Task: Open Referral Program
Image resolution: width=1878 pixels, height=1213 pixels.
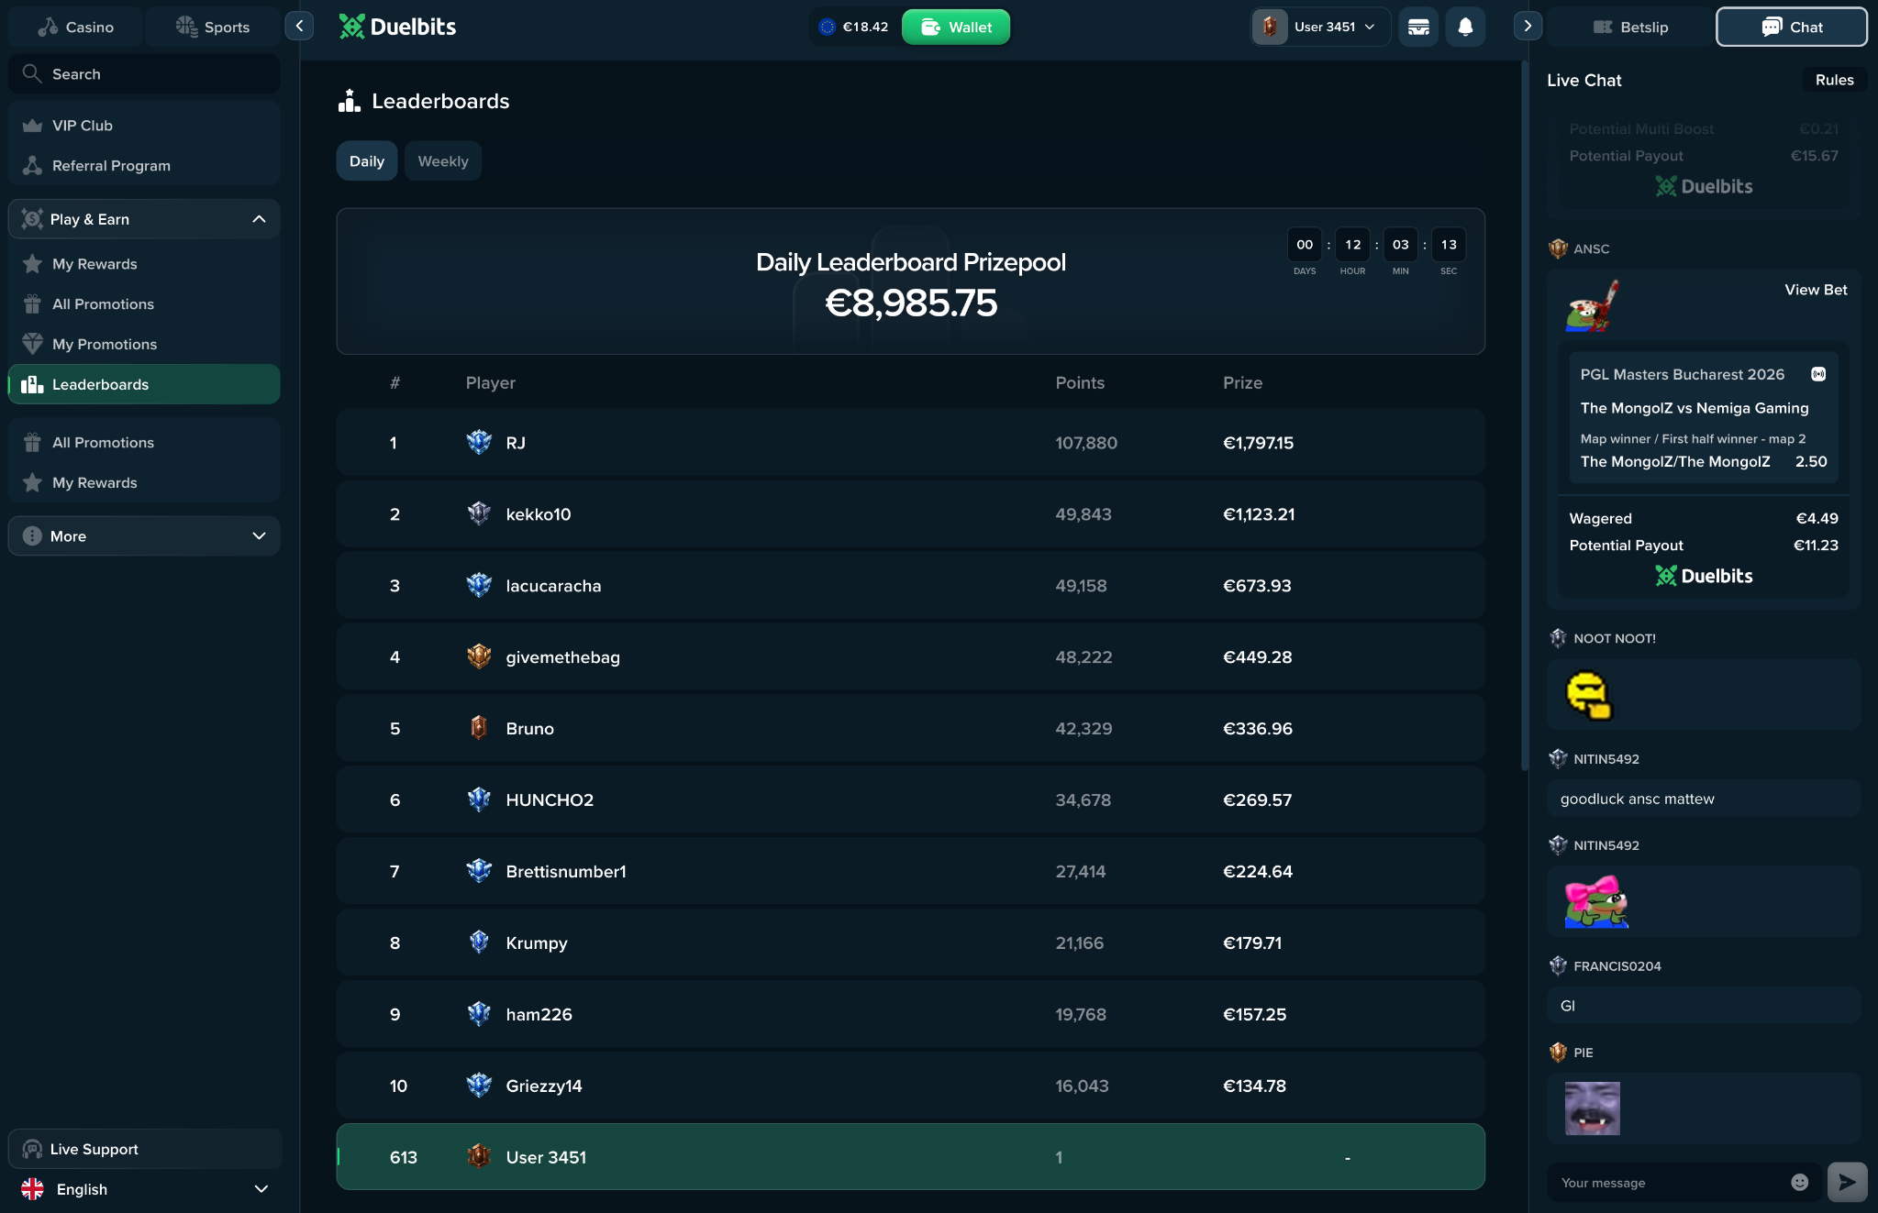Action: pyautogui.click(x=144, y=166)
